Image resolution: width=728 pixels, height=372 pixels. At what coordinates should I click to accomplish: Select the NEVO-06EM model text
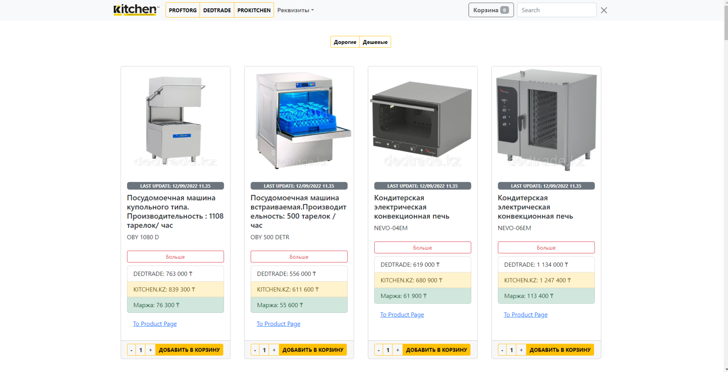[515, 228]
